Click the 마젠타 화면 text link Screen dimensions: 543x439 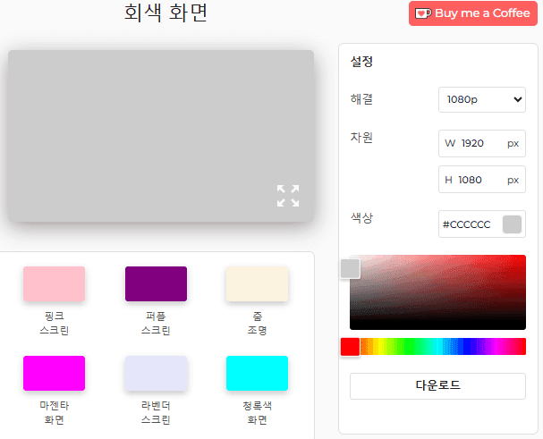click(x=54, y=412)
